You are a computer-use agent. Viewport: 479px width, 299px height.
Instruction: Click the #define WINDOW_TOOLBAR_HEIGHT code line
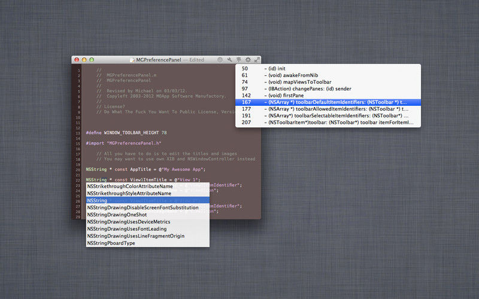pos(126,132)
